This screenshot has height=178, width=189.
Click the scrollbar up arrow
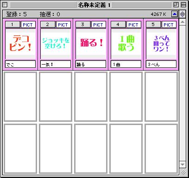pyautogui.click(x=183, y=22)
